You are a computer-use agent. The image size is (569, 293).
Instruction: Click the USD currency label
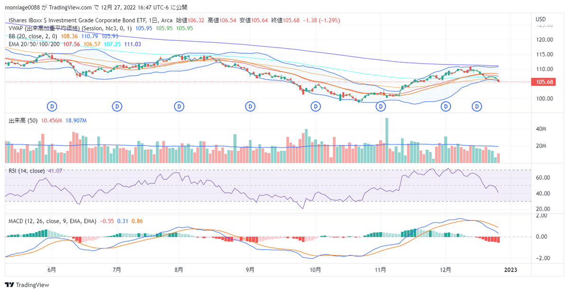[541, 19]
